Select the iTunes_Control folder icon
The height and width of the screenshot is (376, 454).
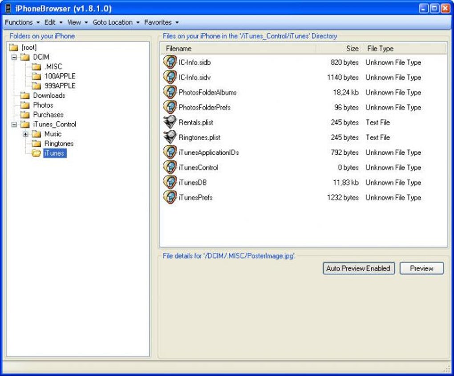pos(25,125)
